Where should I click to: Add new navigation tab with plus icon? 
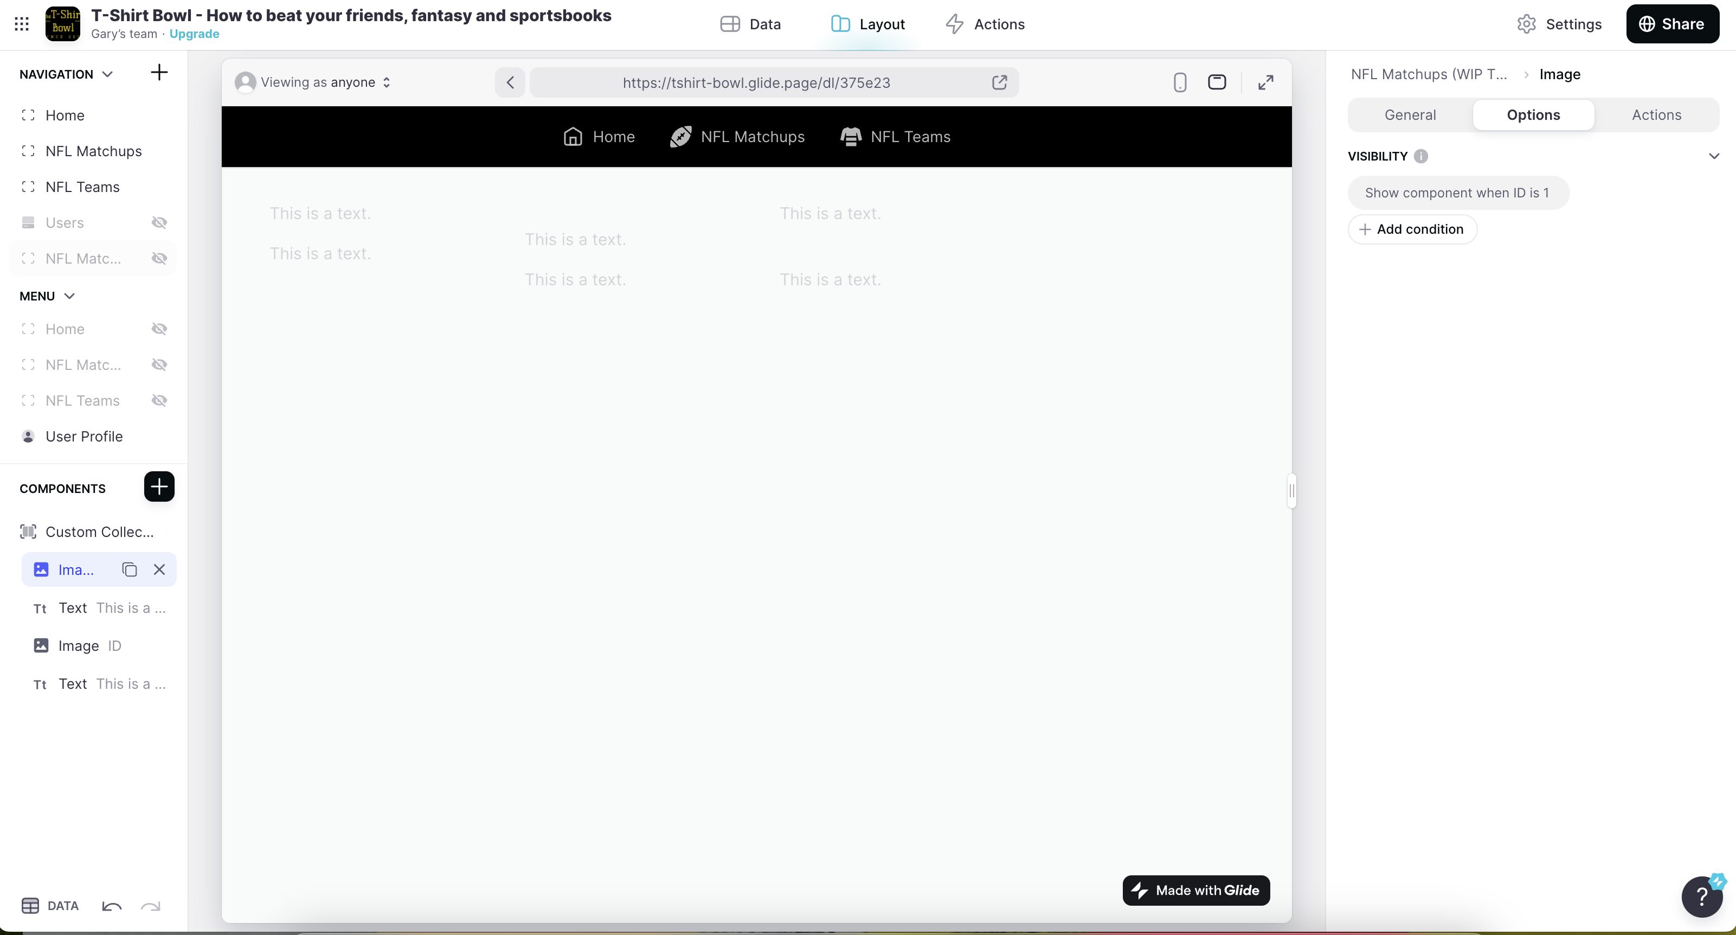tap(159, 73)
